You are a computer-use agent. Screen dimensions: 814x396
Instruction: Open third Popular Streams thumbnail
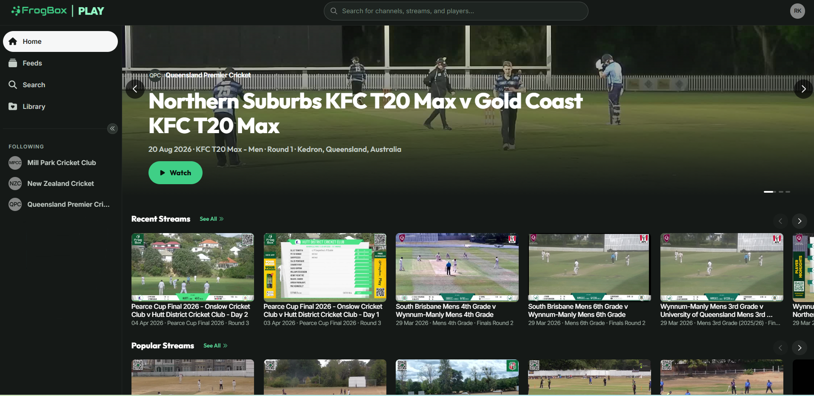tap(457, 377)
